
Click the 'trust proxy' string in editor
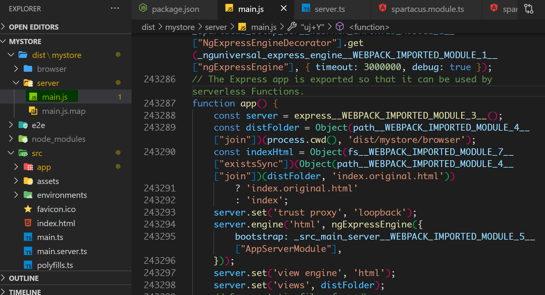point(307,213)
